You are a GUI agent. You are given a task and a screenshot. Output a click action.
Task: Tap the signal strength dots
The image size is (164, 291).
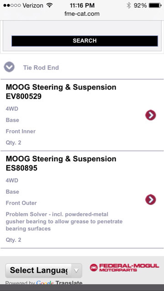[12, 5]
